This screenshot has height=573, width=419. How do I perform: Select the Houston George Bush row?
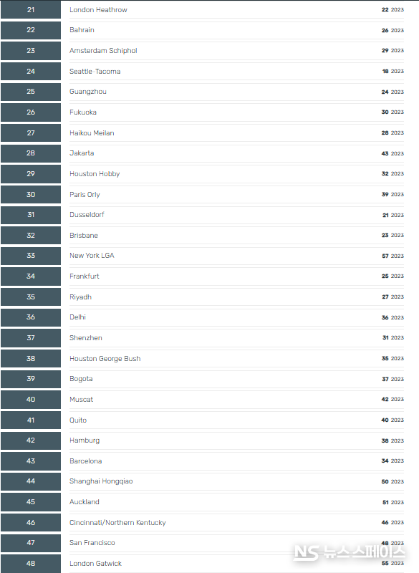pos(236,359)
